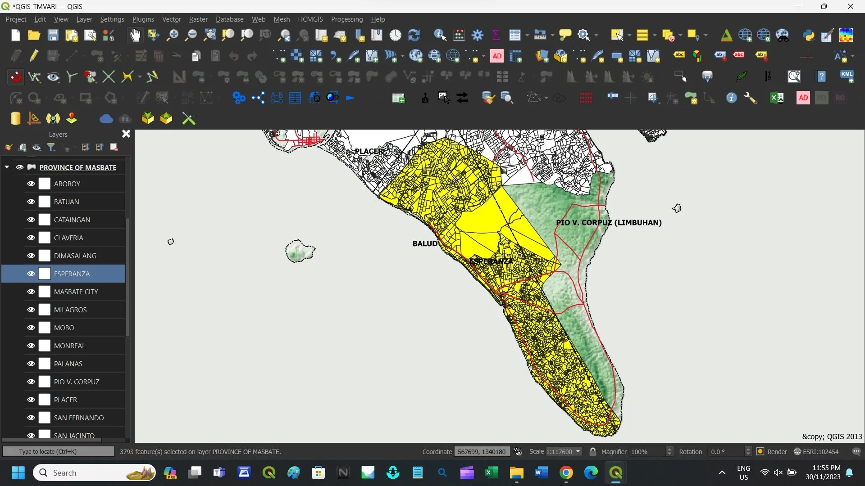The image size is (865, 486).
Task: Open the Processing menu
Action: tap(346, 19)
